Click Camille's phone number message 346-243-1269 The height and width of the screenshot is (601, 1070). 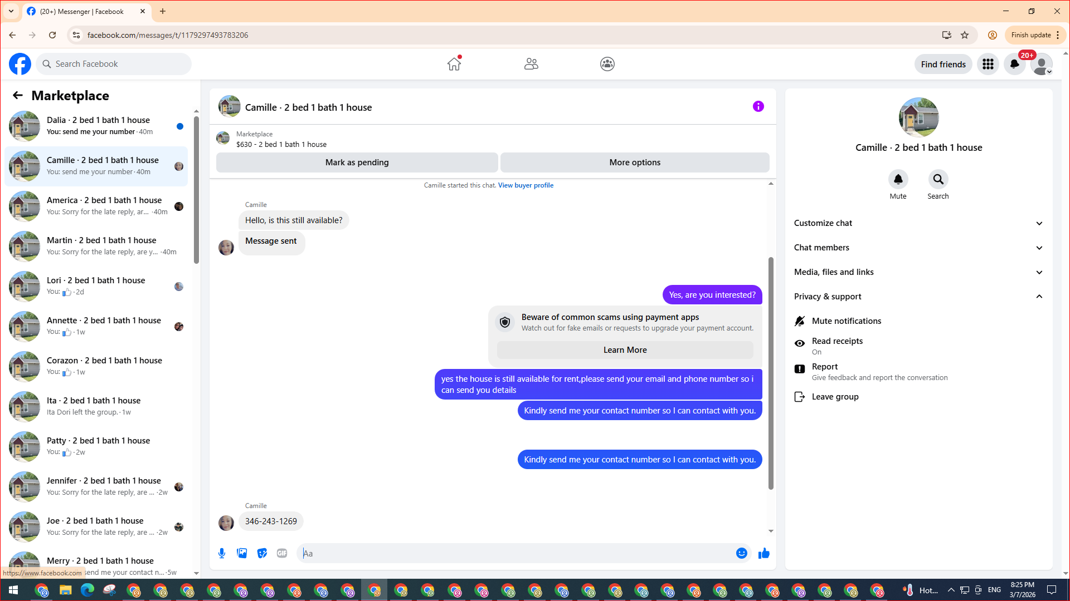coord(271,521)
